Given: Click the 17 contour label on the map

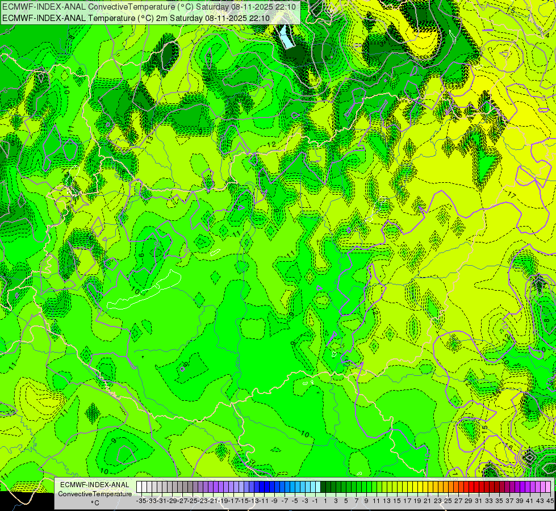Looking at the screenshot, I should (511, 195).
